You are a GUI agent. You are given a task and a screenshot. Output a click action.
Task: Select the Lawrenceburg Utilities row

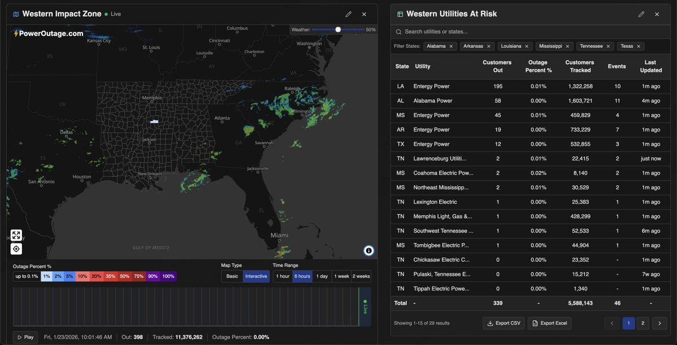click(530, 159)
